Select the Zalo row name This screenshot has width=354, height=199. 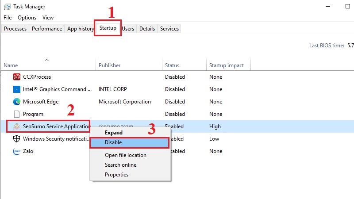[28, 151]
